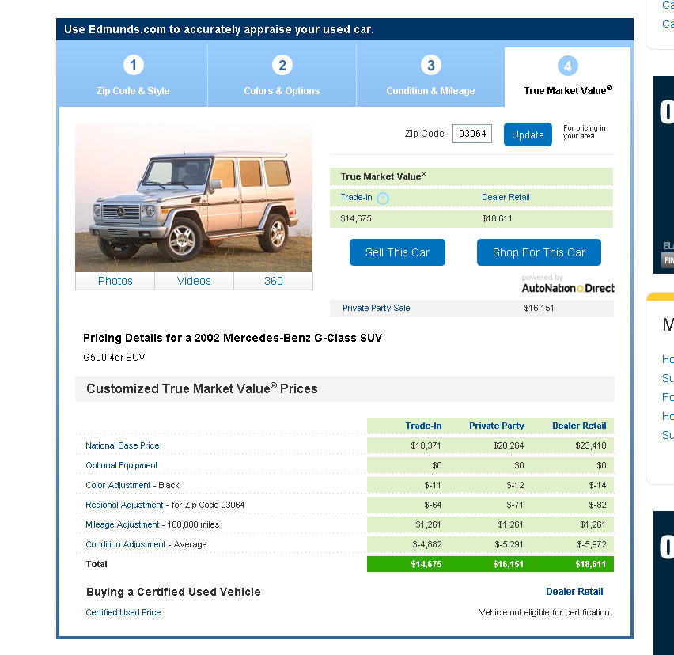Screen dimensions: 674x655
Task: Click the step 1 circle icon
Action: point(133,65)
